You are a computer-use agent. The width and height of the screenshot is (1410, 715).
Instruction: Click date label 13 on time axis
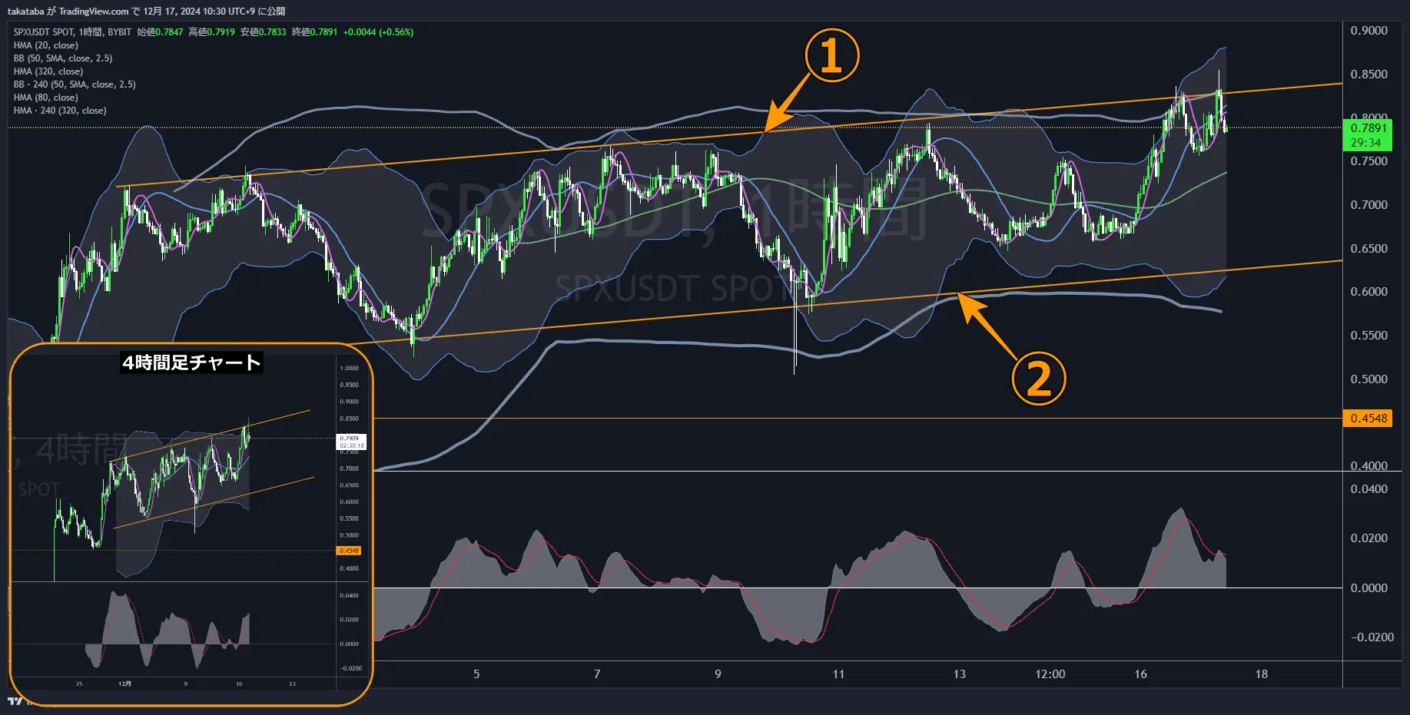pos(959,674)
